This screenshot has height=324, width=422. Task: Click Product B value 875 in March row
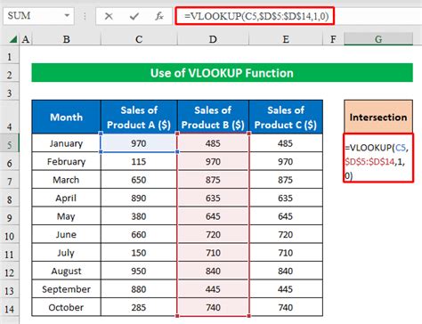coord(213,180)
